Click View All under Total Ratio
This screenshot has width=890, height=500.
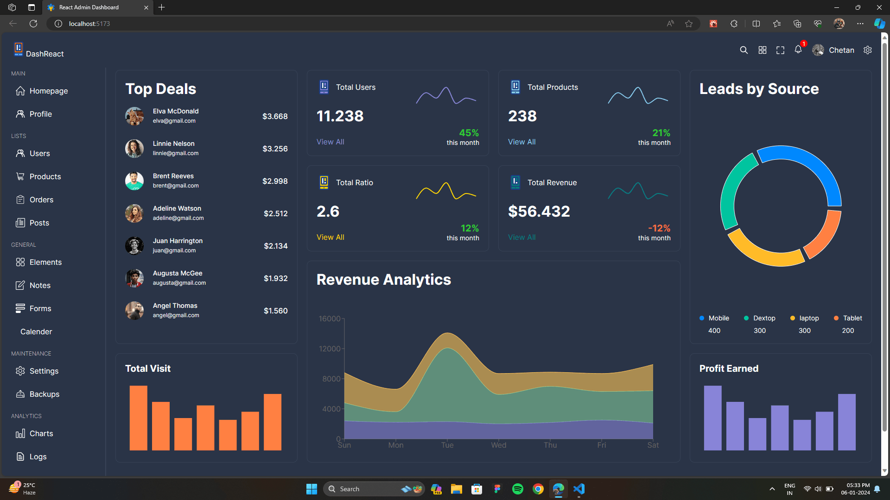(x=330, y=237)
